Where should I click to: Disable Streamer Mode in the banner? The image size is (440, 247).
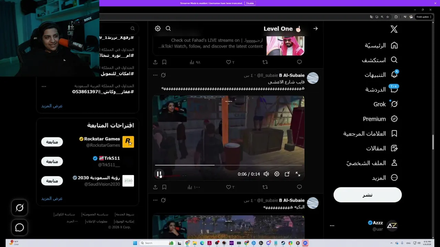point(250,3)
